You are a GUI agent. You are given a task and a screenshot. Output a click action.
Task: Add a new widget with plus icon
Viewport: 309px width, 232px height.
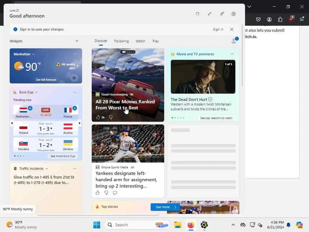(77, 41)
